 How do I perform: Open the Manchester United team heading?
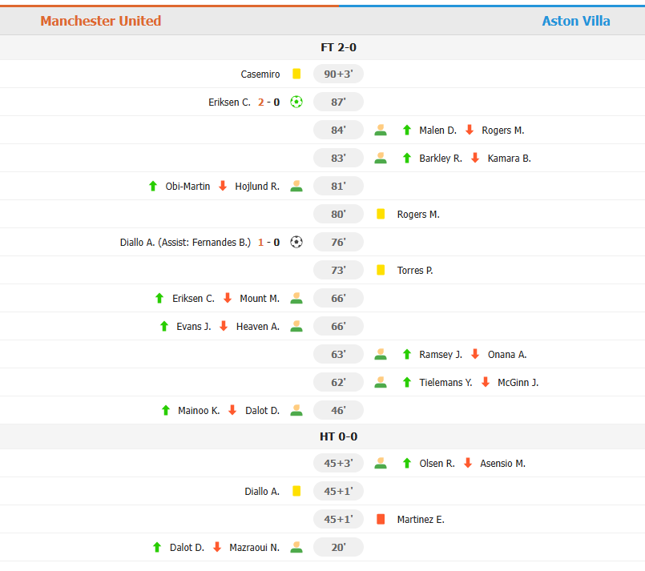[101, 21]
